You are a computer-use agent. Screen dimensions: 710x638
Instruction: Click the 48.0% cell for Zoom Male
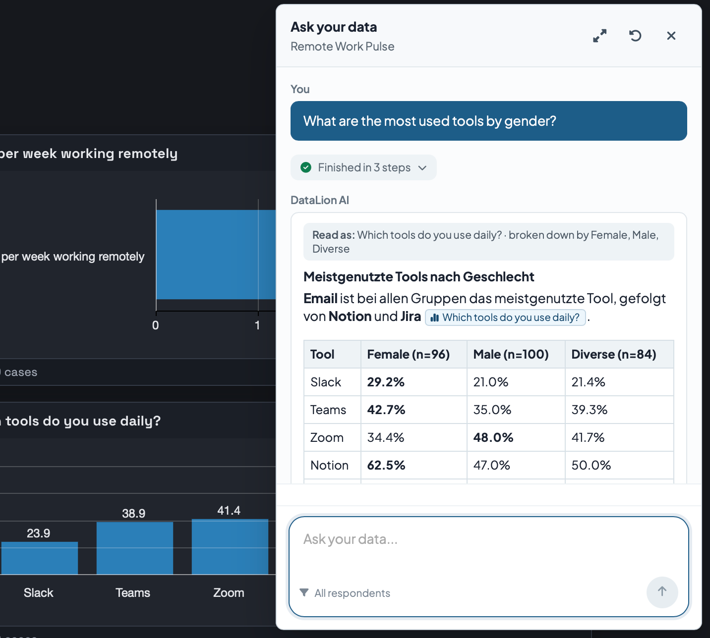point(516,437)
